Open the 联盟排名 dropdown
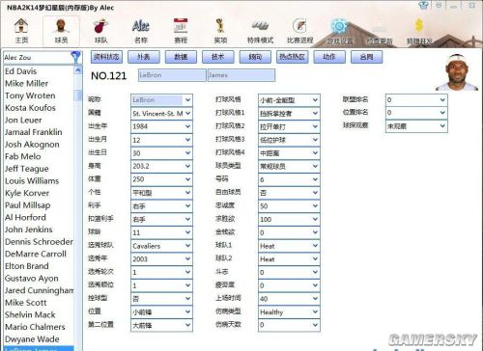The image size is (483, 351). (416, 100)
